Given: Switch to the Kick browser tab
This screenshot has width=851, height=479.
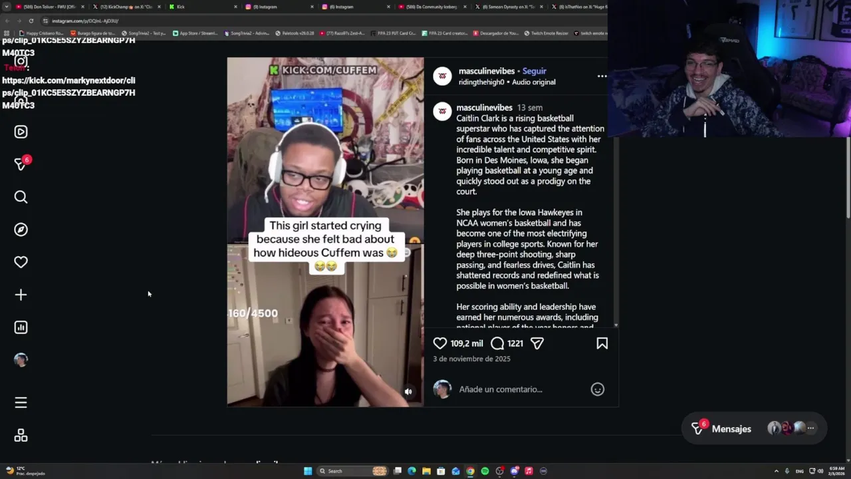Looking at the screenshot, I should point(203,7).
